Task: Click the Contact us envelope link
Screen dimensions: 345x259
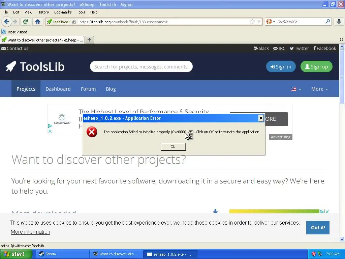Action: click(15, 48)
